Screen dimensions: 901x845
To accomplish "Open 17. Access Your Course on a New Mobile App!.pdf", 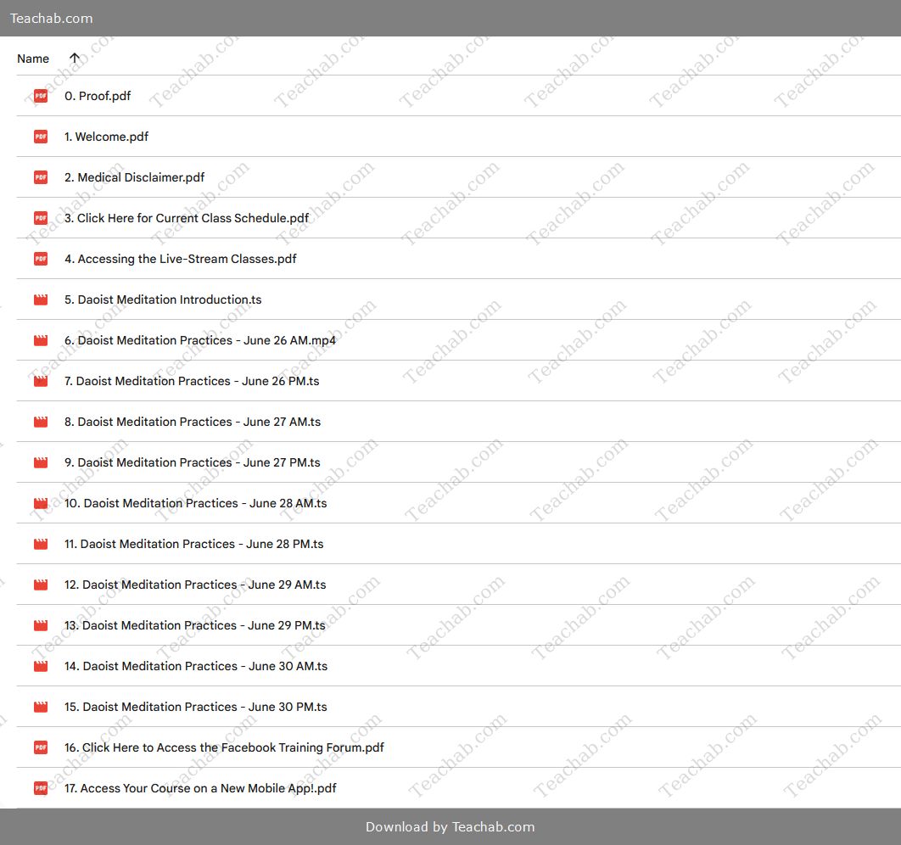I will [x=200, y=789].
